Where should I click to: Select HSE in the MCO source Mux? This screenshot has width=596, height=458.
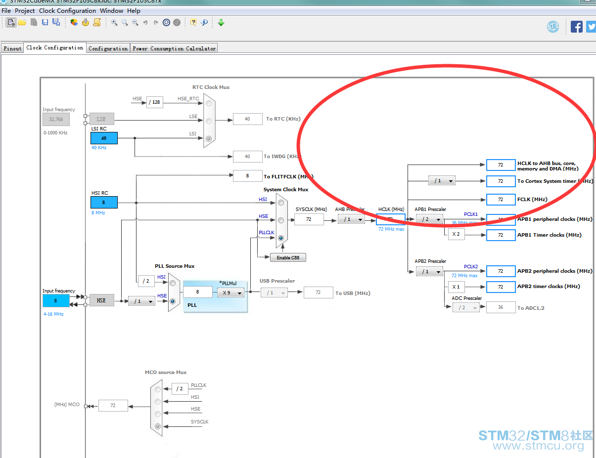(158, 414)
